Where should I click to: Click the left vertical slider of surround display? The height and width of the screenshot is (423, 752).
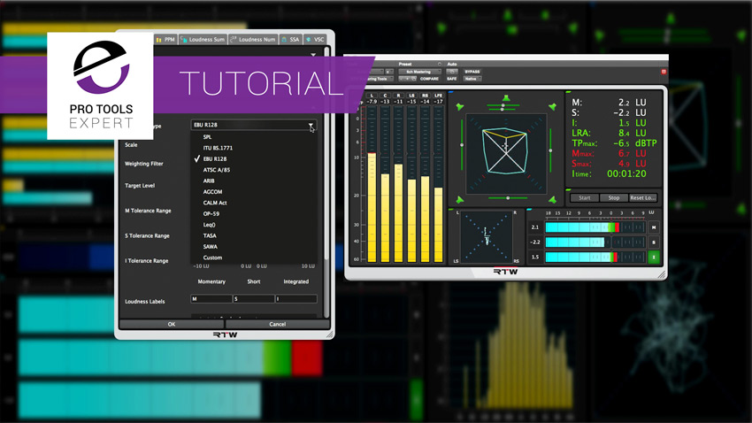tap(461, 144)
